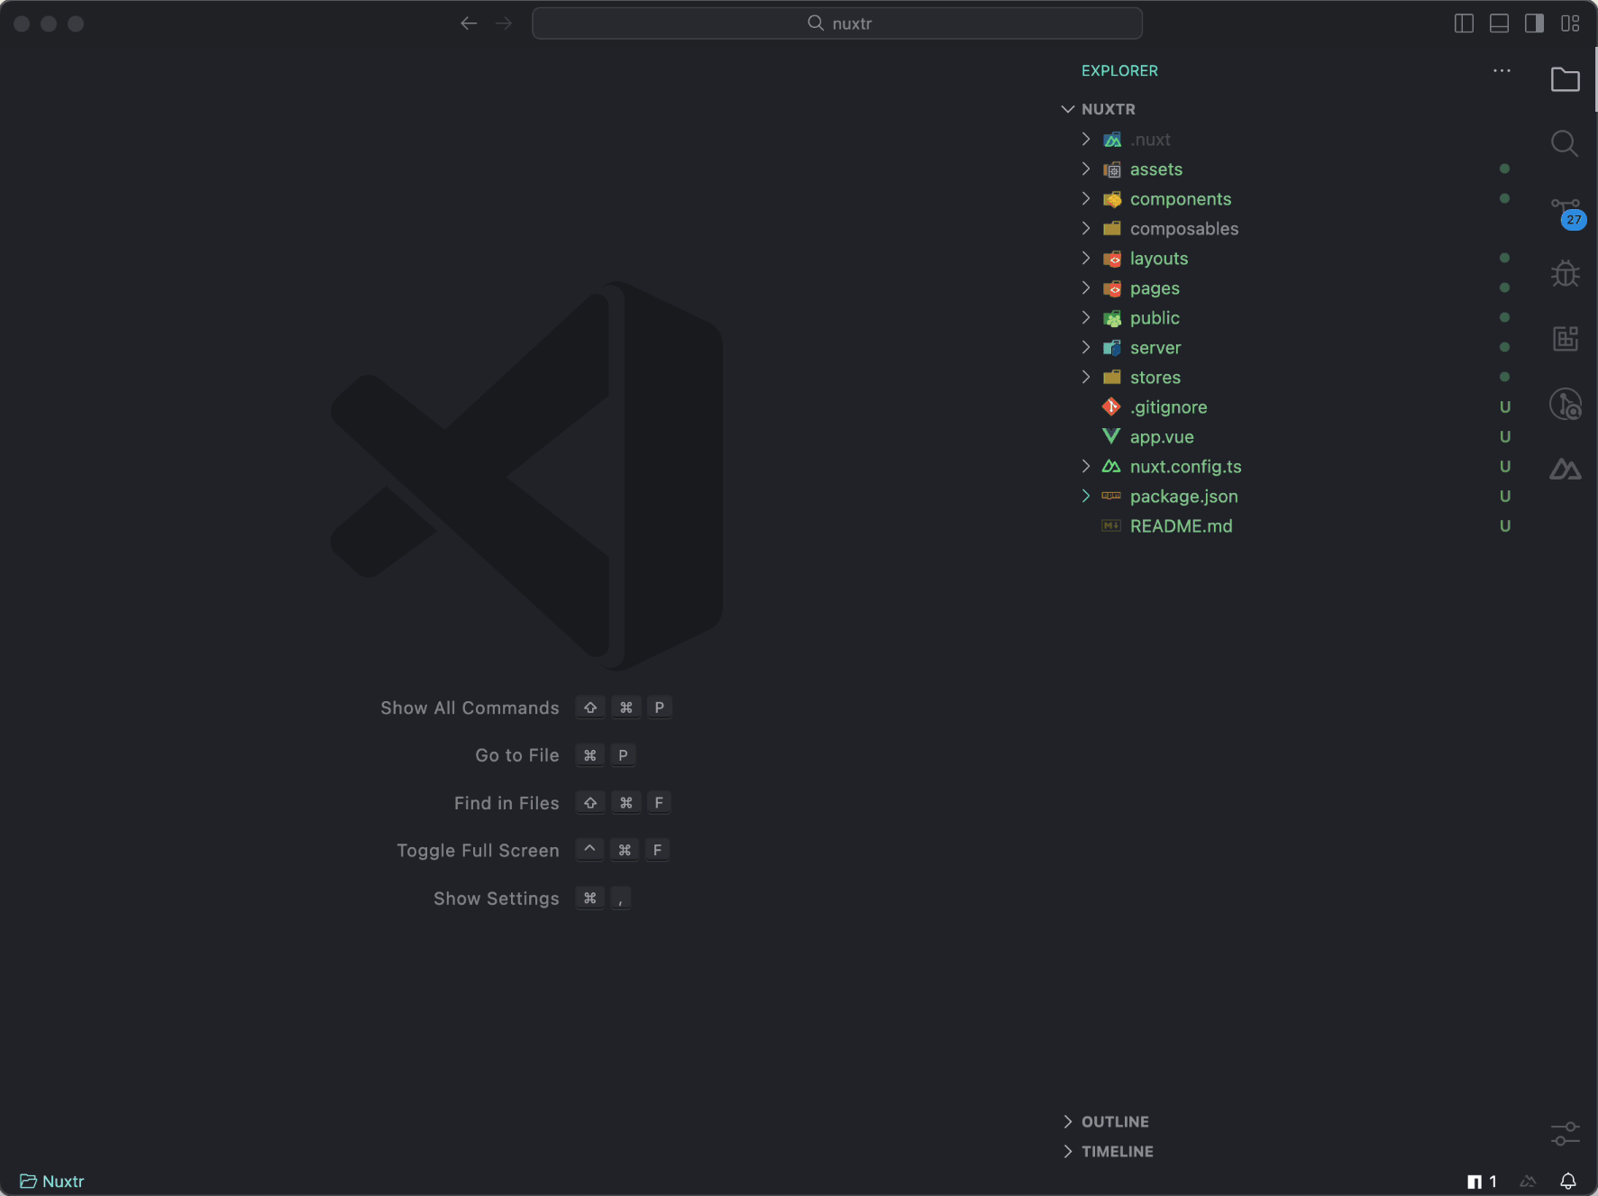1598x1196 pixels.
Task: Expand the .nuxt folder
Action: tap(1086, 139)
